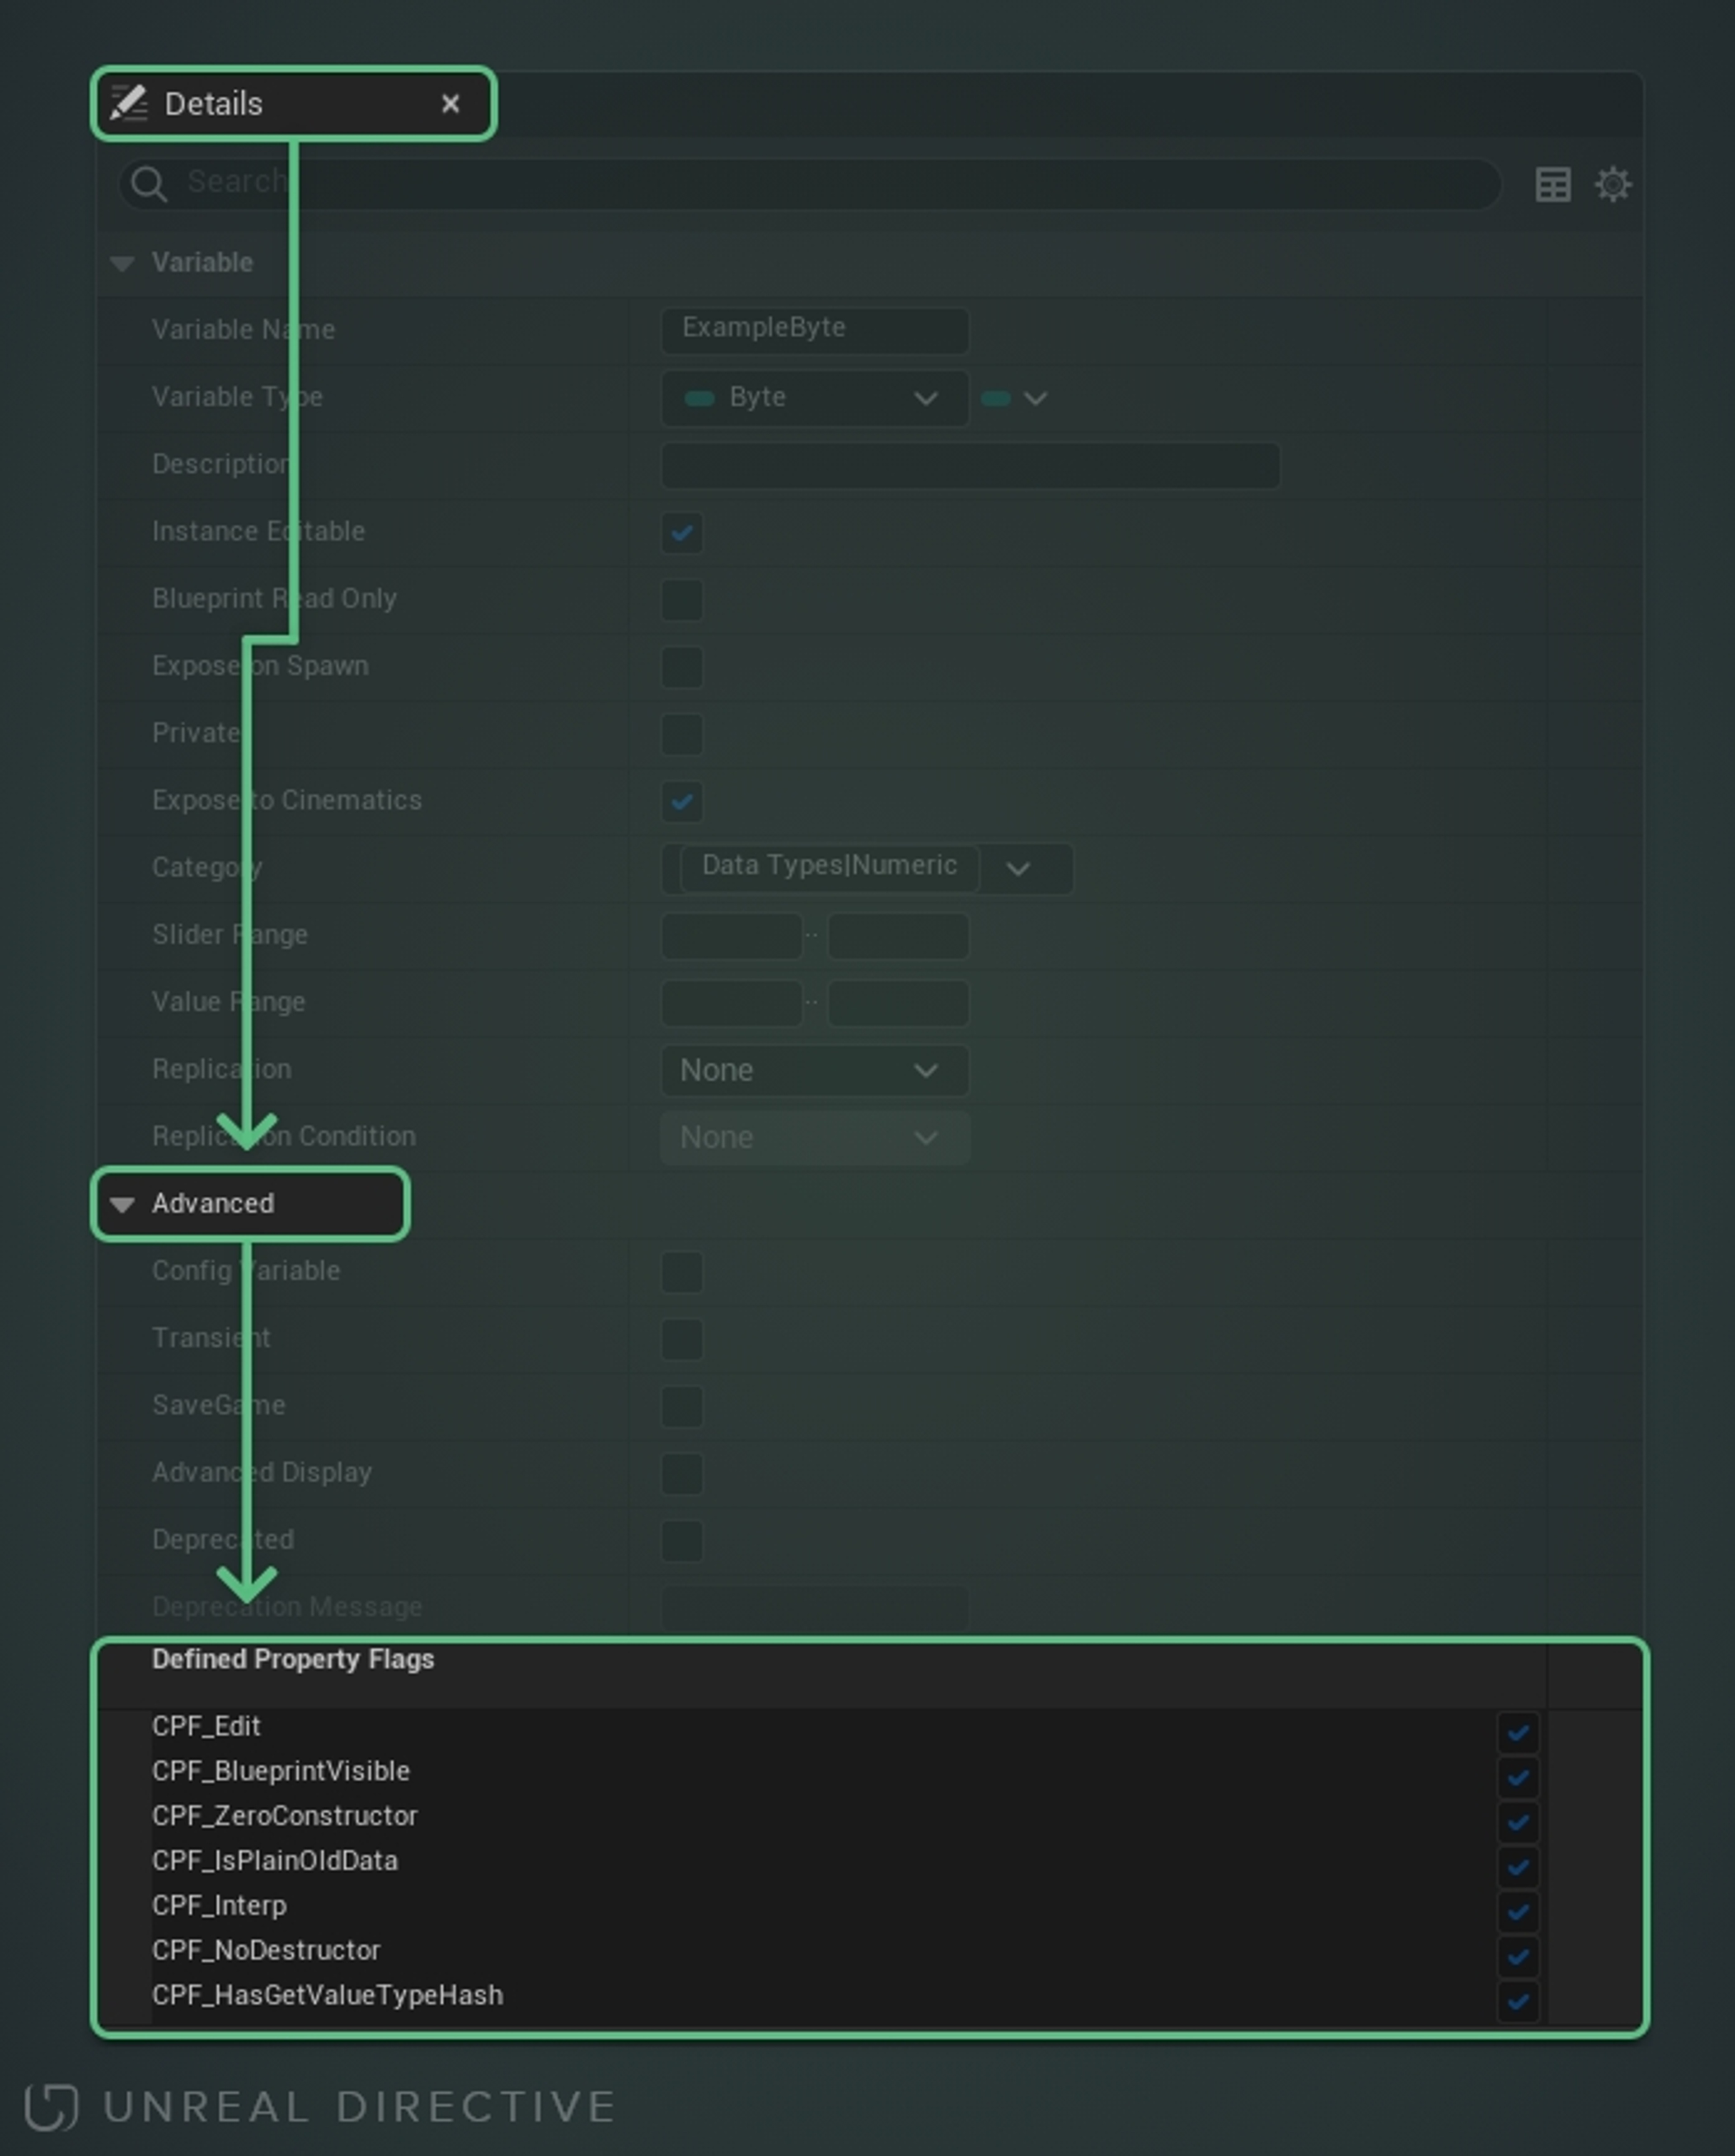
Task: Close the Details tab
Action: (450, 104)
